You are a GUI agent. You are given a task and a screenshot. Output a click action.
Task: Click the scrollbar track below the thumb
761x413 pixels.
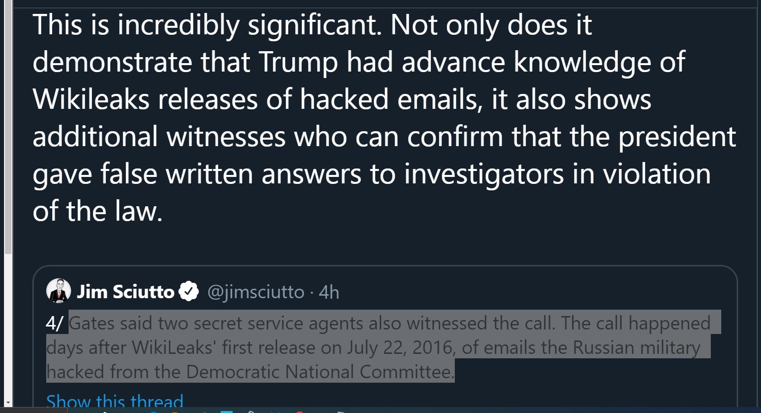7,326
